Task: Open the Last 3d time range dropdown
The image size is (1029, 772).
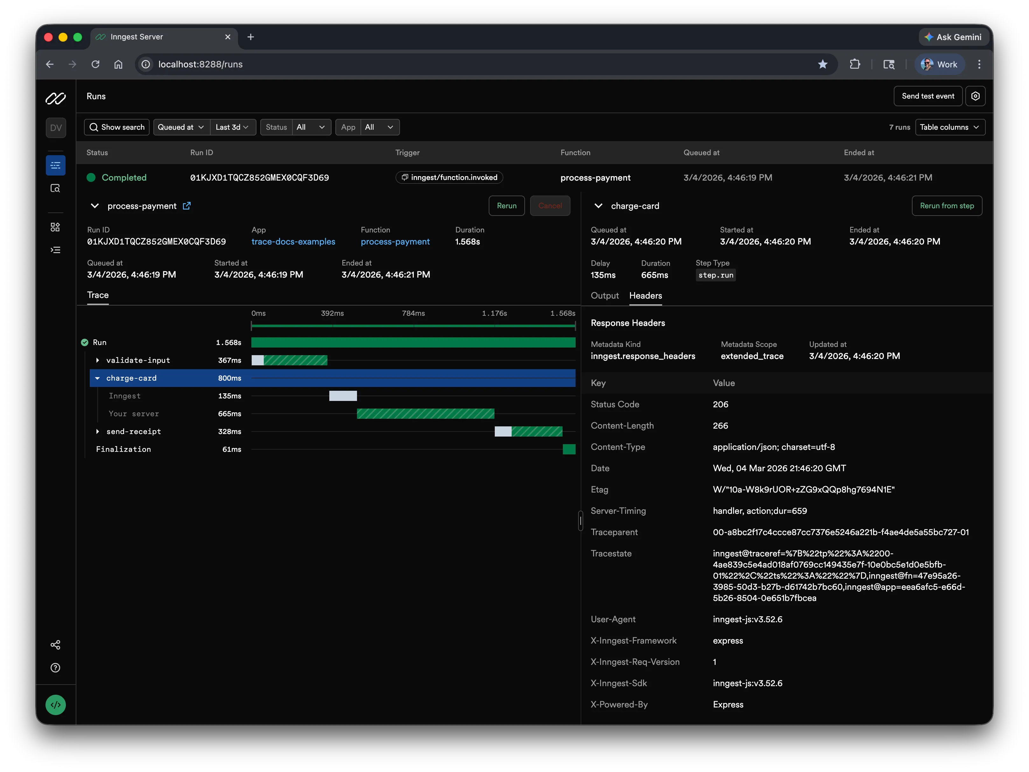Action: pyautogui.click(x=232, y=127)
